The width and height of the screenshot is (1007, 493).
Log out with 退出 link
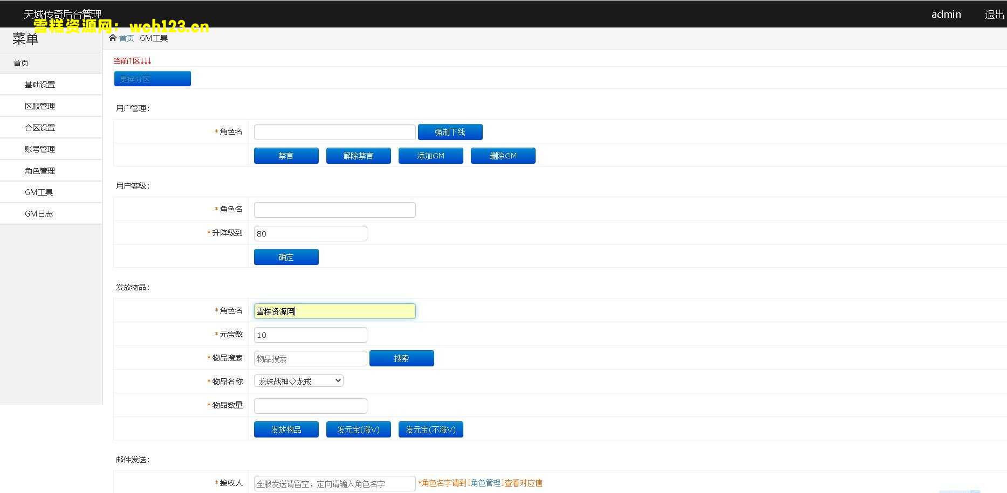994,15
